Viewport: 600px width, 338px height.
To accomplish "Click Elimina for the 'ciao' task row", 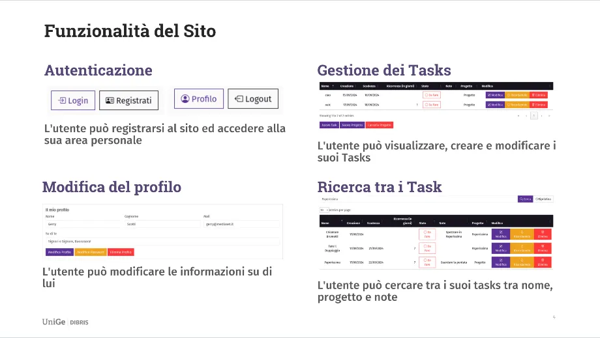I will [x=539, y=94].
